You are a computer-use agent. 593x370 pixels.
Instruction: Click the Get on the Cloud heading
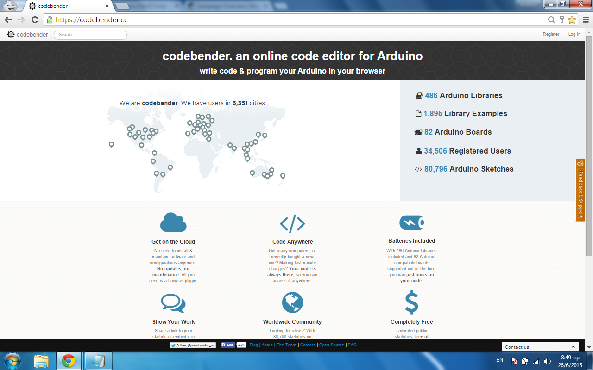pos(173,242)
